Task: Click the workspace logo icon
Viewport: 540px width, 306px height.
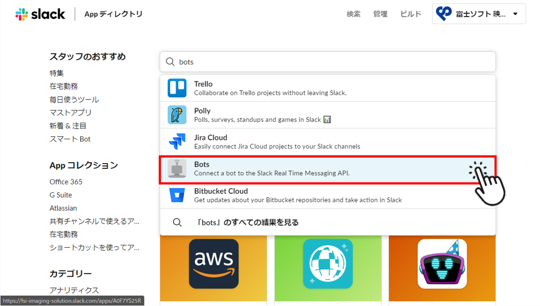Action: pyautogui.click(x=444, y=14)
